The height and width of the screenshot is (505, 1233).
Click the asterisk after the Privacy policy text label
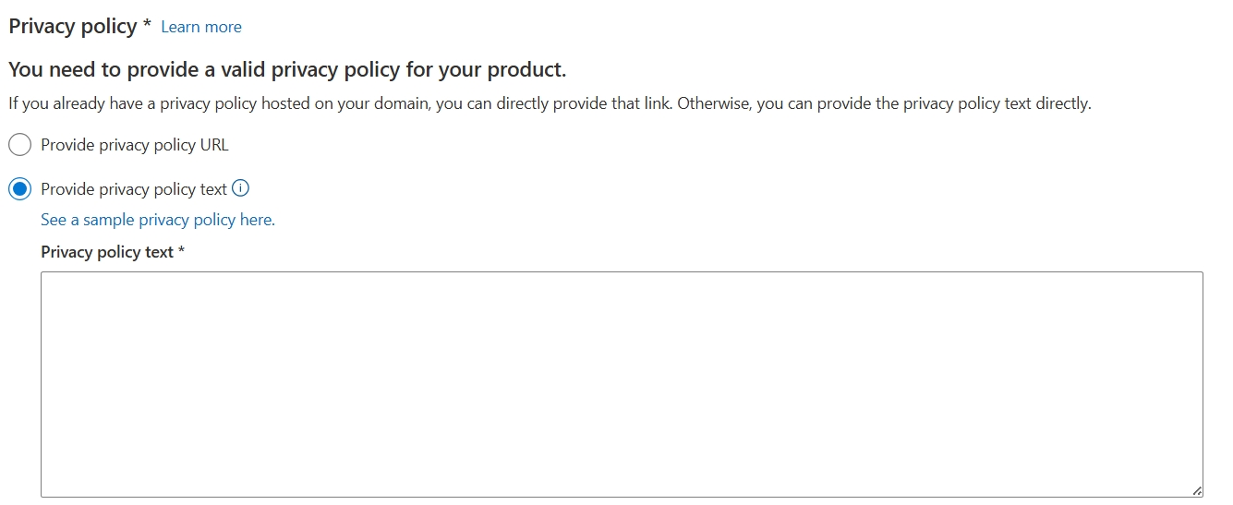click(x=181, y=251)
